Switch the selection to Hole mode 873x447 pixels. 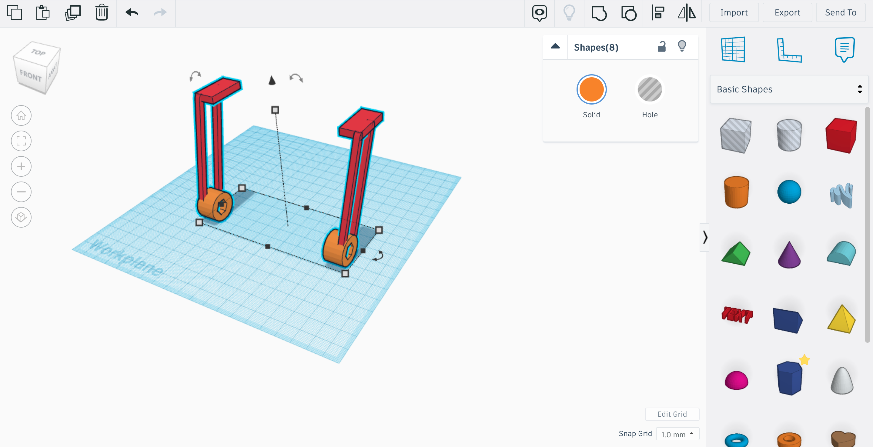[x=649, y=90]
